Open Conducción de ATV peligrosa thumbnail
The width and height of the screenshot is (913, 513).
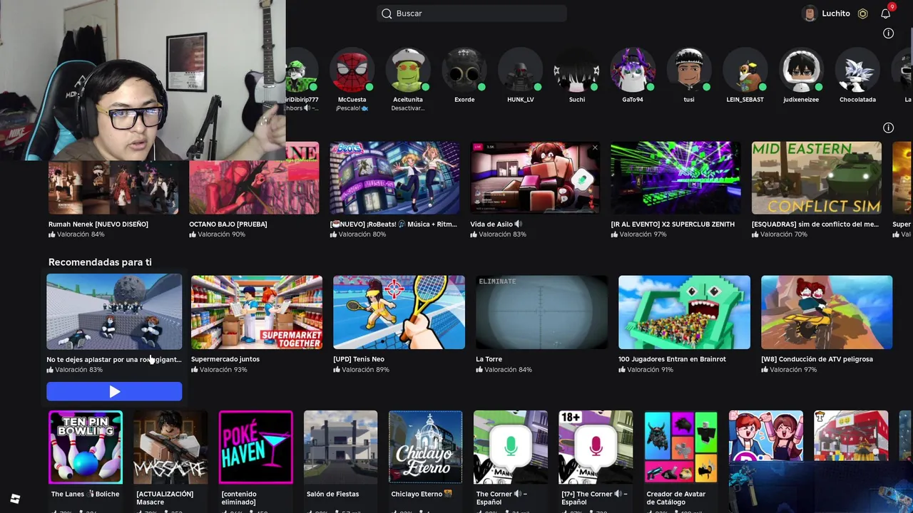pyautogui.click(x=827, y=312)
